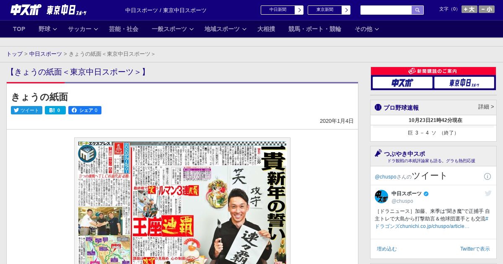Click the 2020年1月4日 date text
The width and height of the screenshot is (503, 264).
pyautogui.click(x=337, y=121)
